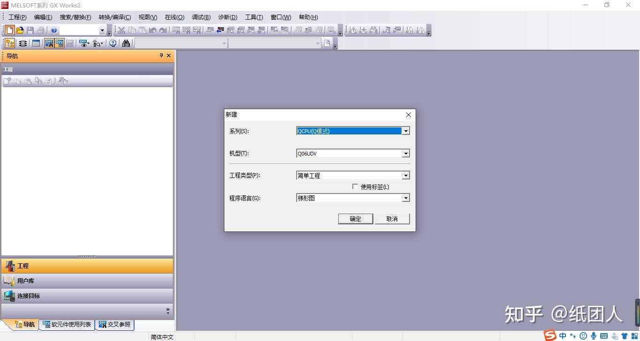
Task: Click the Sogou input method S icon
Action: point(550,335)
